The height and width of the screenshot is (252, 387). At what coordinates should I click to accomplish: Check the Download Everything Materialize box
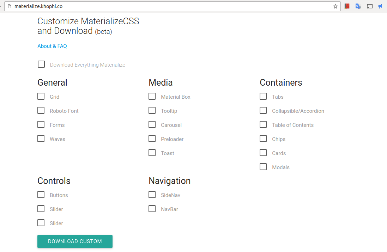click(x=41, y=64)
